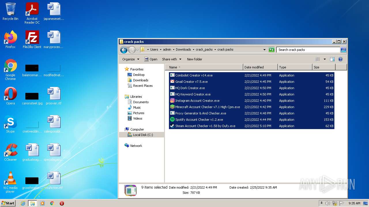Launch Acrobat Reader DC shortcut
Image resolution: width=369 pixels, height=207 pixels.
tap(32, 13)
